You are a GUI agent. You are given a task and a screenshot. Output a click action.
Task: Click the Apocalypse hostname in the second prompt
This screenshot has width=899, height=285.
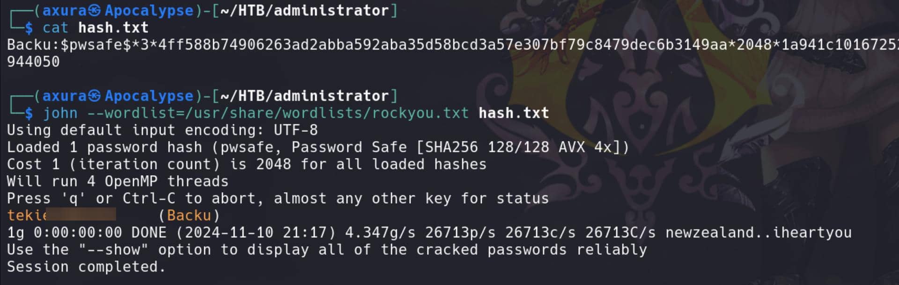click(149, 96)
